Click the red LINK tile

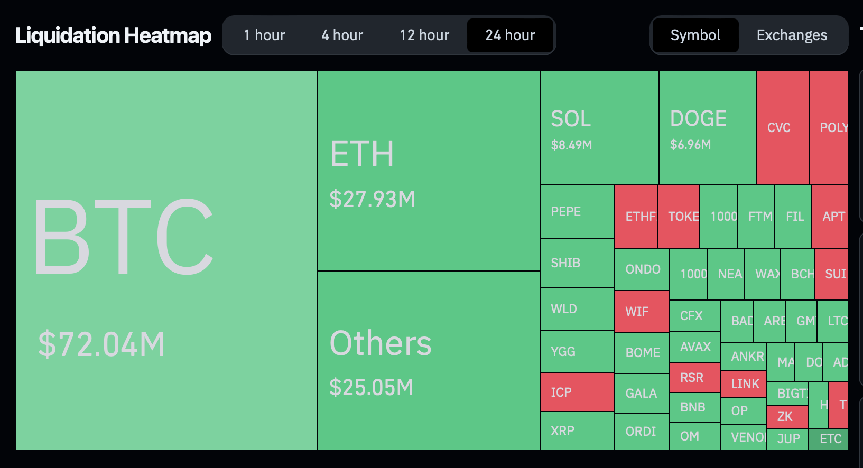(743, 384)
